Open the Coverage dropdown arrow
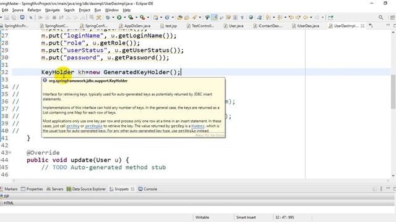 pos(136,18)
